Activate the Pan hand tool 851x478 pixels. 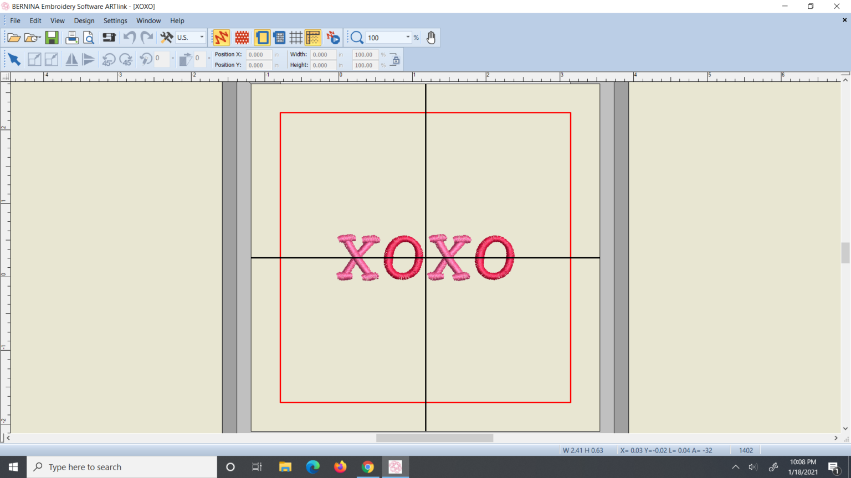pyautogui.click(x=430, y=37)
